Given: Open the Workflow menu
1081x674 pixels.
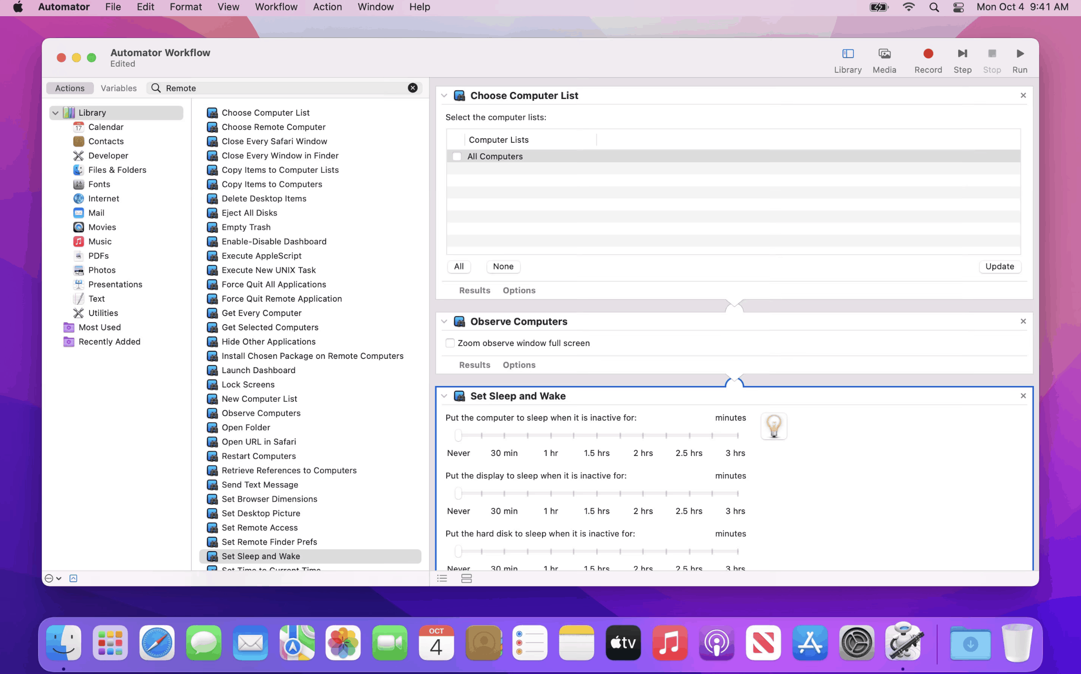Looking at the screenshot, I should [x=276, y=7].
